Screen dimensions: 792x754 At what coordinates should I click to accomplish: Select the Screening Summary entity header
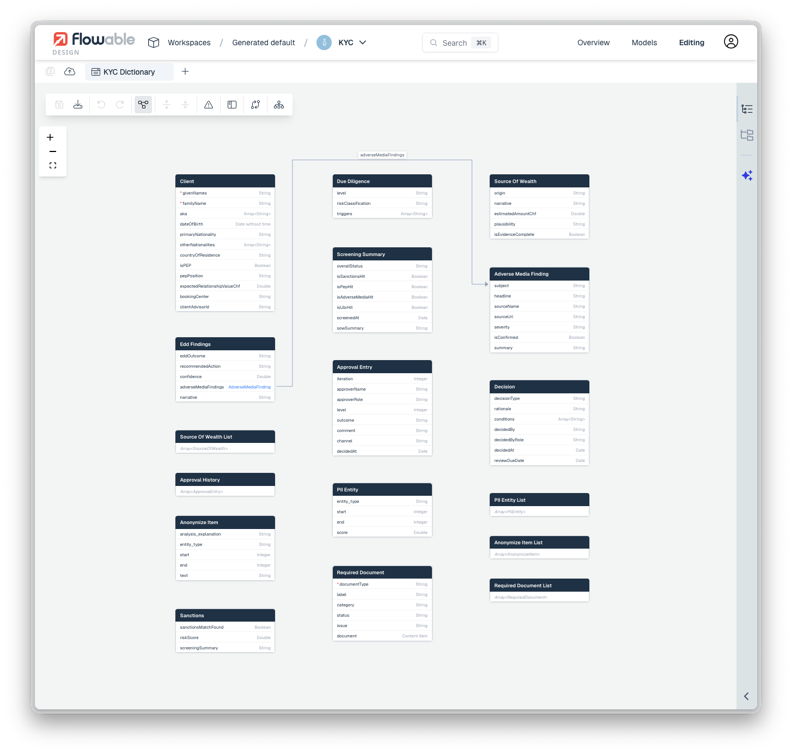pos(382,254)
